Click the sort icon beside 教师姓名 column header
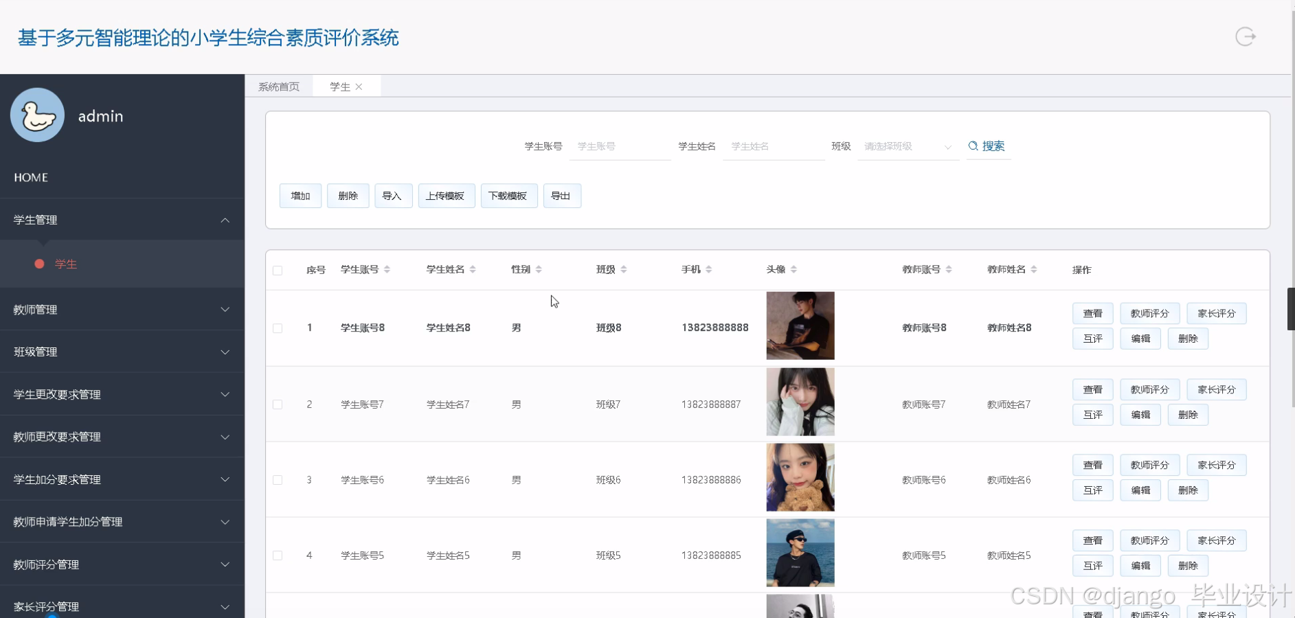The width and height of the screenshot is (1295, 618). point(1034,269)
